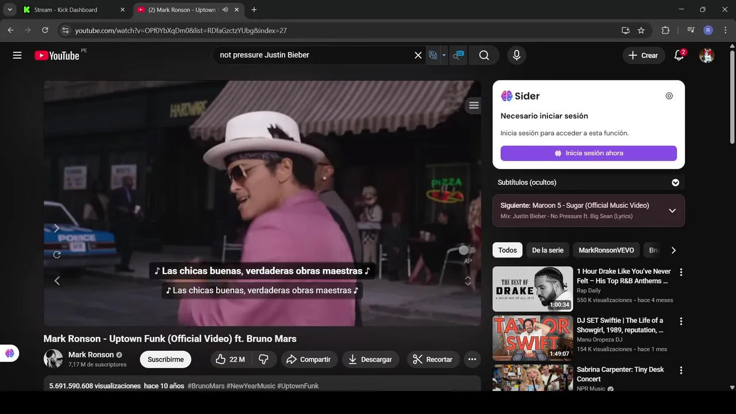
Task: Click the translate icon in the search bar
Action: click(x=433, y=55)
